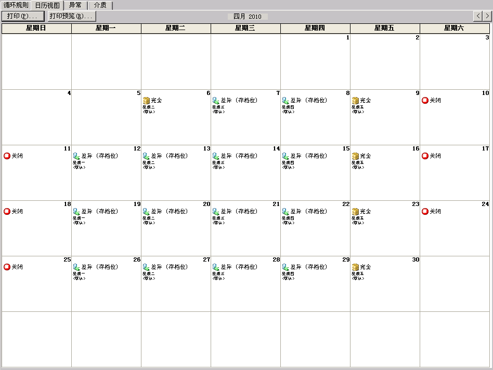Screen dimensions: 493x370
Task: Click the differential backup icon on April 15
Action: [x=286, y=156]
